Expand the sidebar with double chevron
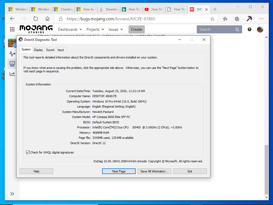The image size is (273, 205). coord(12,194)
